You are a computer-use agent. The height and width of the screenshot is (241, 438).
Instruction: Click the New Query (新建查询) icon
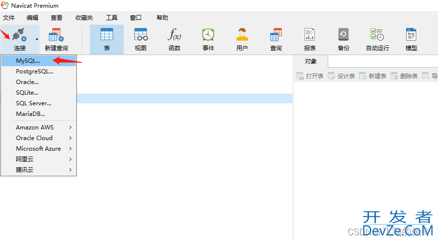(56, 35)
